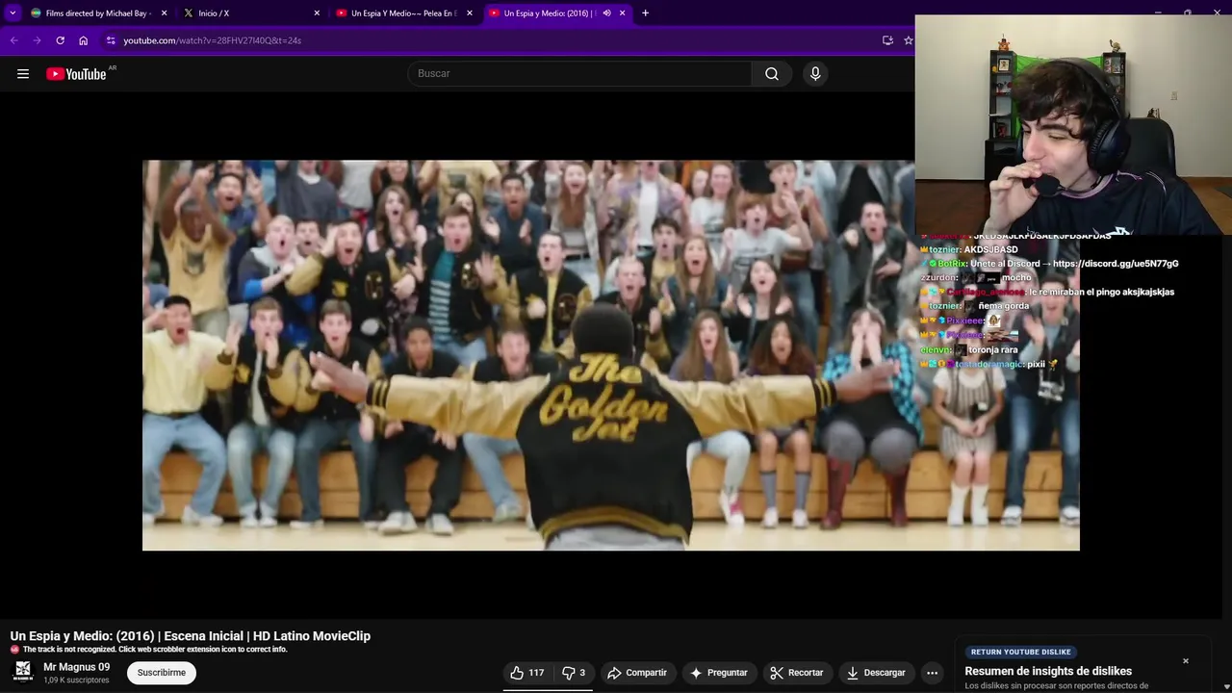Viewport: 1232px width, 693px height.
Task: Like the video with thumbs up
Action: (x=526, y=673)
